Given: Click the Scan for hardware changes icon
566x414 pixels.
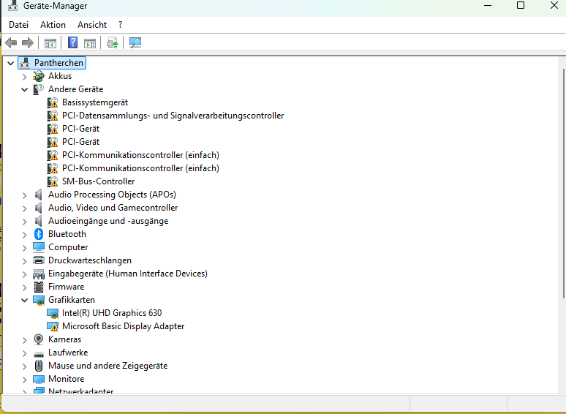Looking at the screenshot, I should 135,43.
